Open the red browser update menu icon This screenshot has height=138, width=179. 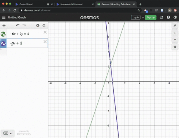[175, 10]
